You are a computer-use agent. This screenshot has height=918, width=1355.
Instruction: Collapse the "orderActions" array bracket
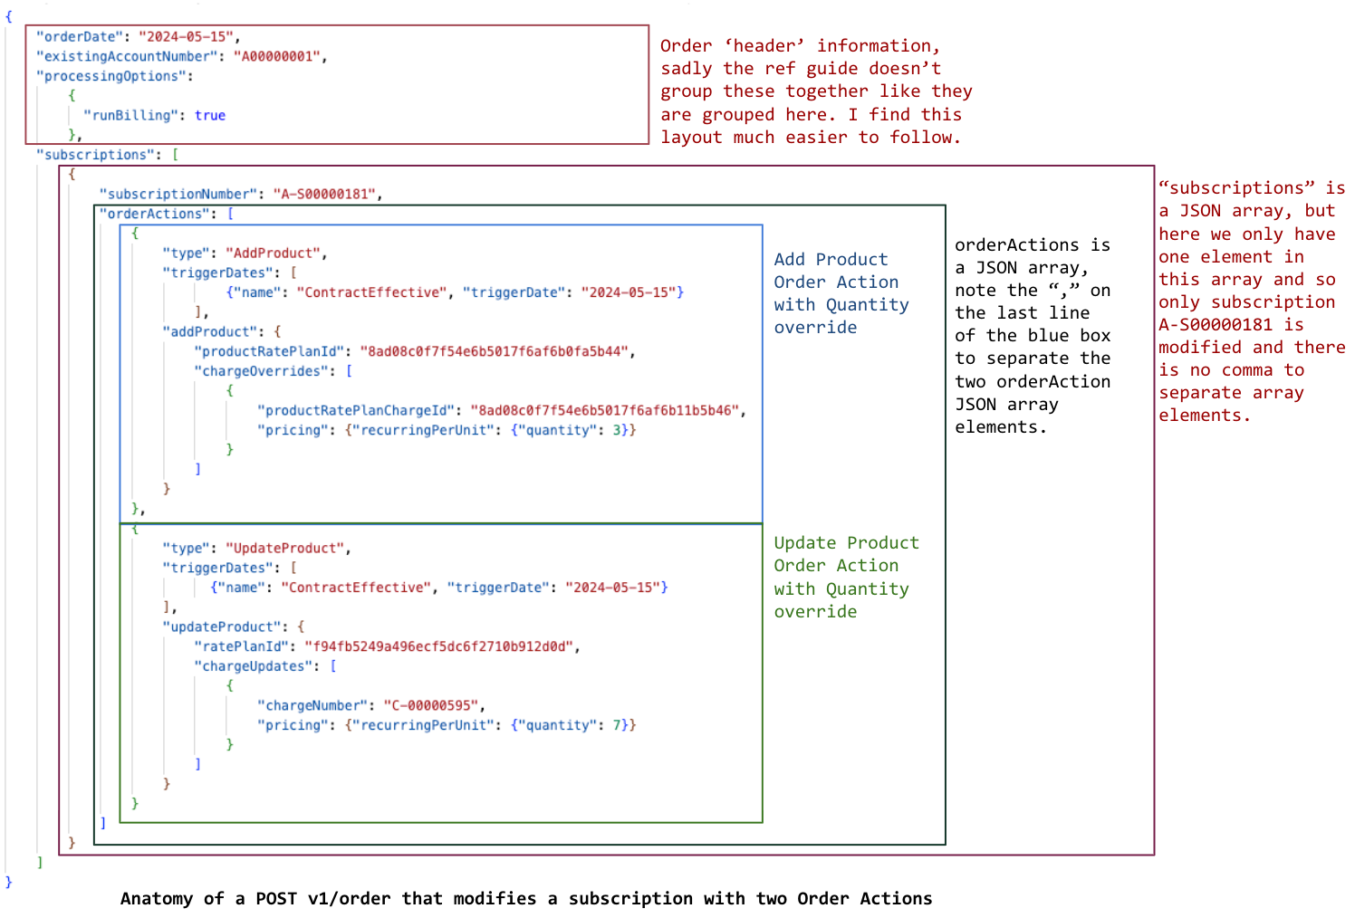[230, 214]
